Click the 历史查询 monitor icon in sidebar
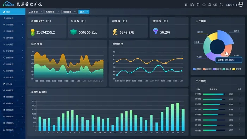Screen dimensions: 247x139 4,51
